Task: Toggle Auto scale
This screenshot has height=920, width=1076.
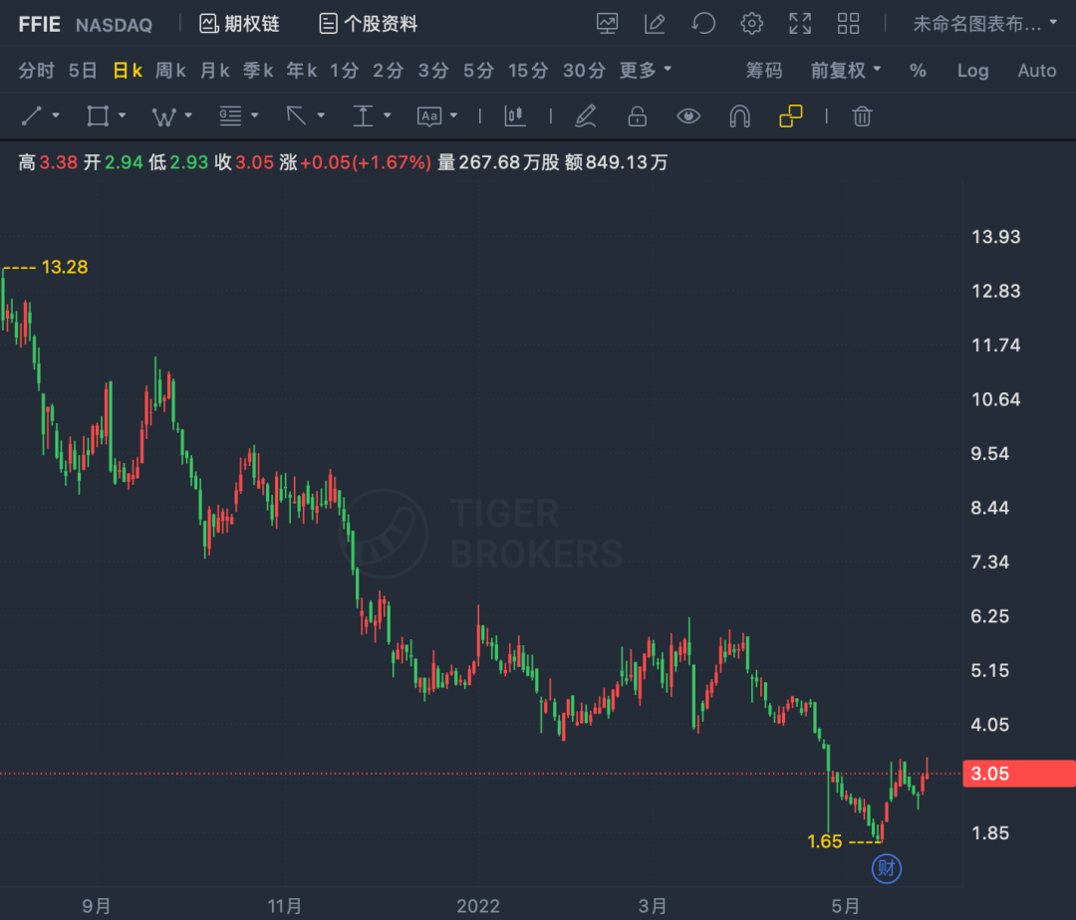Action: click(x=1037, y=70)
